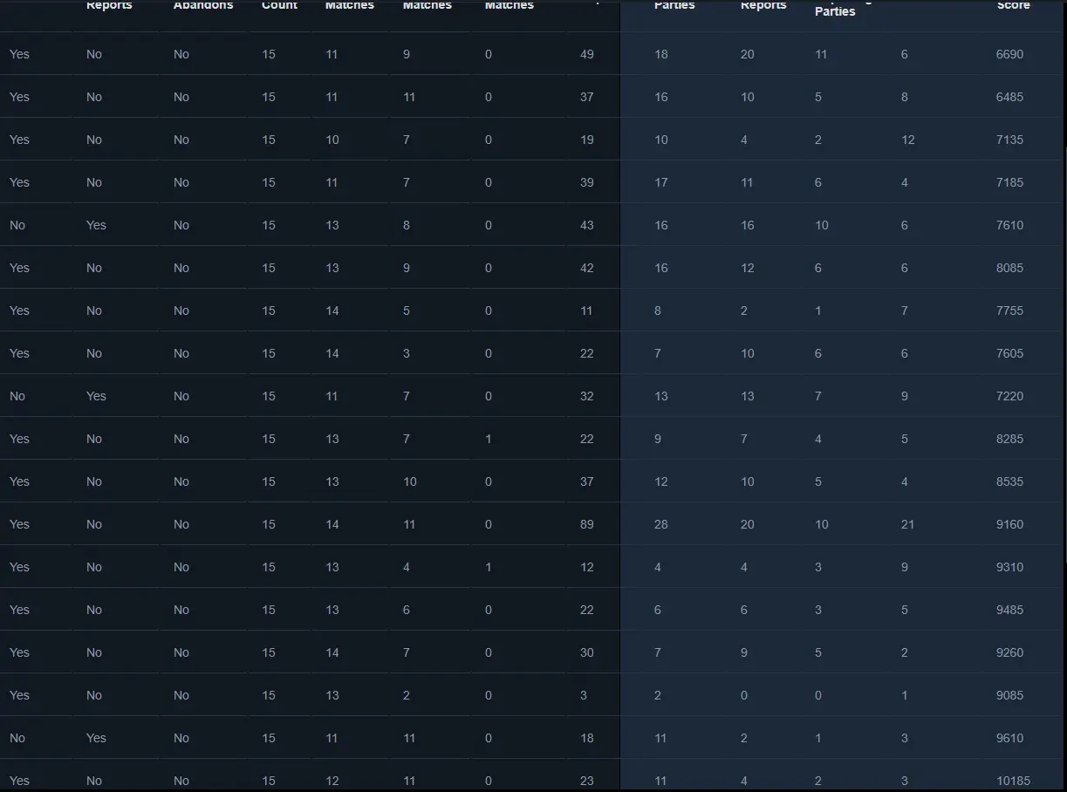Screen dimensions: 1067x792
Task: Click the score value 7185
Action: coord(1009,182)
